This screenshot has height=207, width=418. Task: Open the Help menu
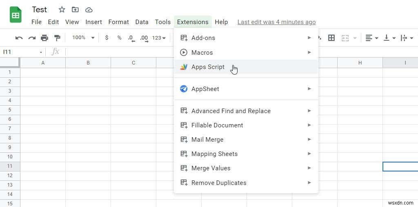(x=221, y=22)
